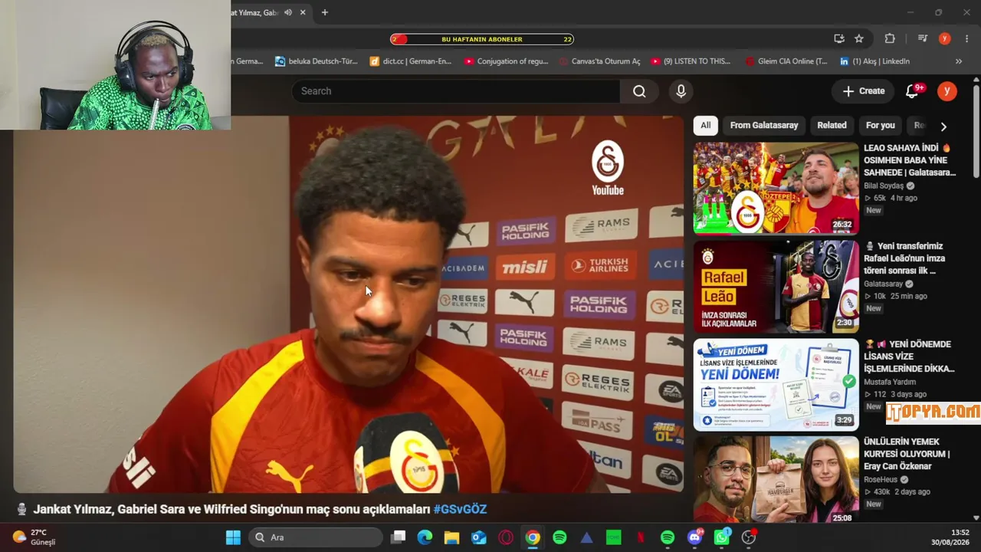Select the For you filter chip
Screen dimensions: 981x552
pos(880,125)
